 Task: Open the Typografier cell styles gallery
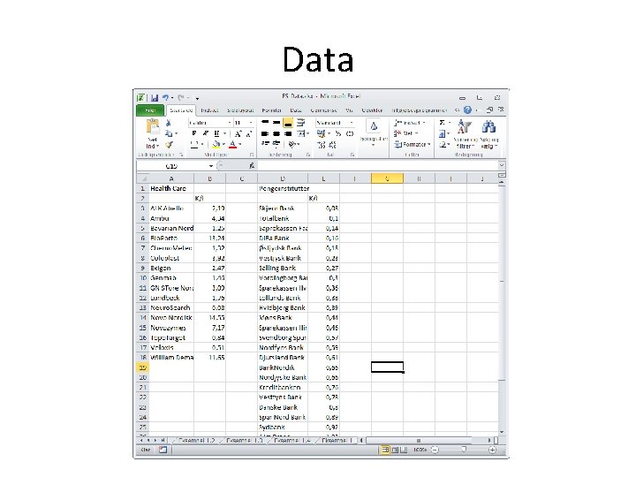373,132
